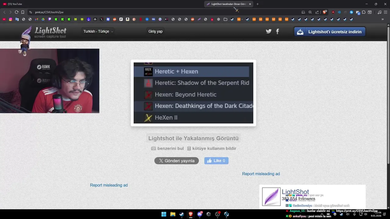This screenshot has height=219, width=390.
Task: Open the Brave playlist music note icon
Action: pos(379,12)
